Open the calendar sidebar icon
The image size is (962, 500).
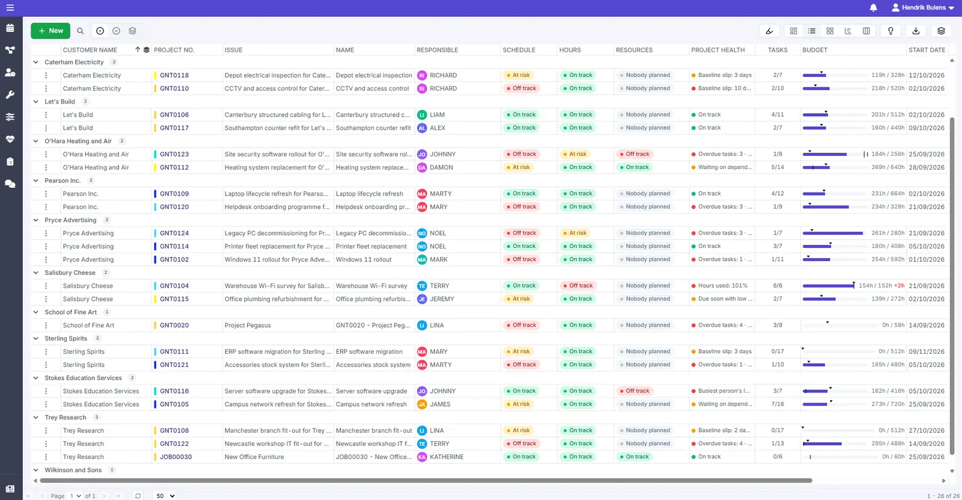point(10,28)
